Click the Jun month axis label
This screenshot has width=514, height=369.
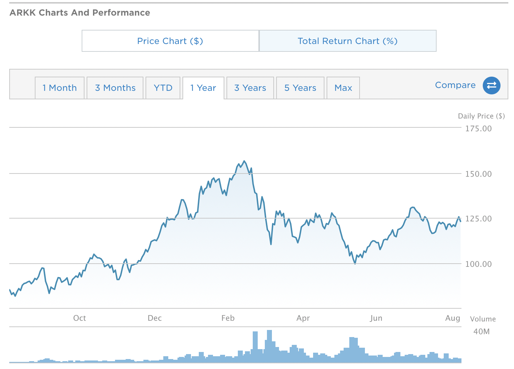click(x=376, y=318)
